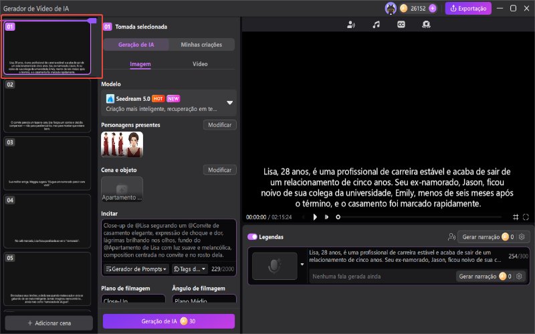Open the Ângulo de filmagem Plano Médio dropdown
The image size is (535, 334).
coord(204,299)
